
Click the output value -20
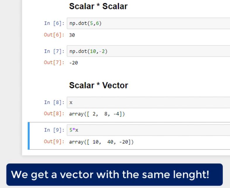[x=73, y=62]
